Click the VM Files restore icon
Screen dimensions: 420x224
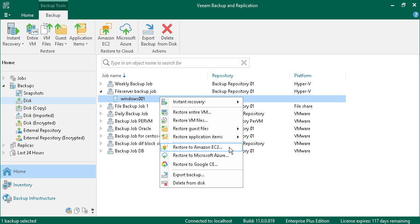46,34
